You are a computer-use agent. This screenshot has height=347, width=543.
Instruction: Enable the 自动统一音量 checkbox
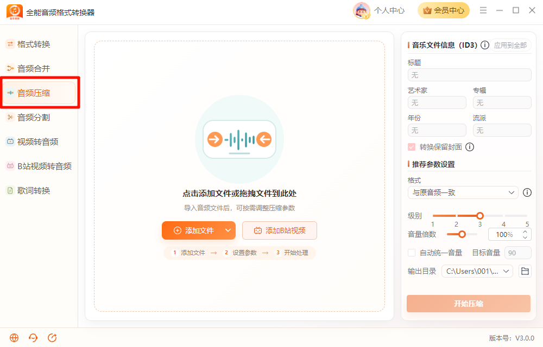click(412, 253)
